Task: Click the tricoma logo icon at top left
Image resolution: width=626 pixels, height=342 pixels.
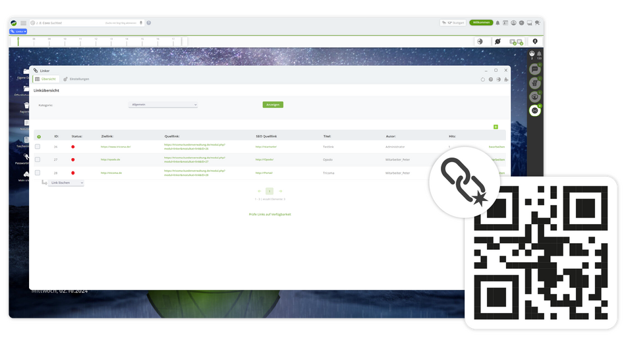Action: point(14,23)
